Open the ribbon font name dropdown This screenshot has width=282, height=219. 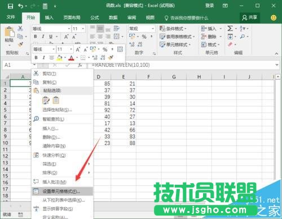(x=69, y=29)
